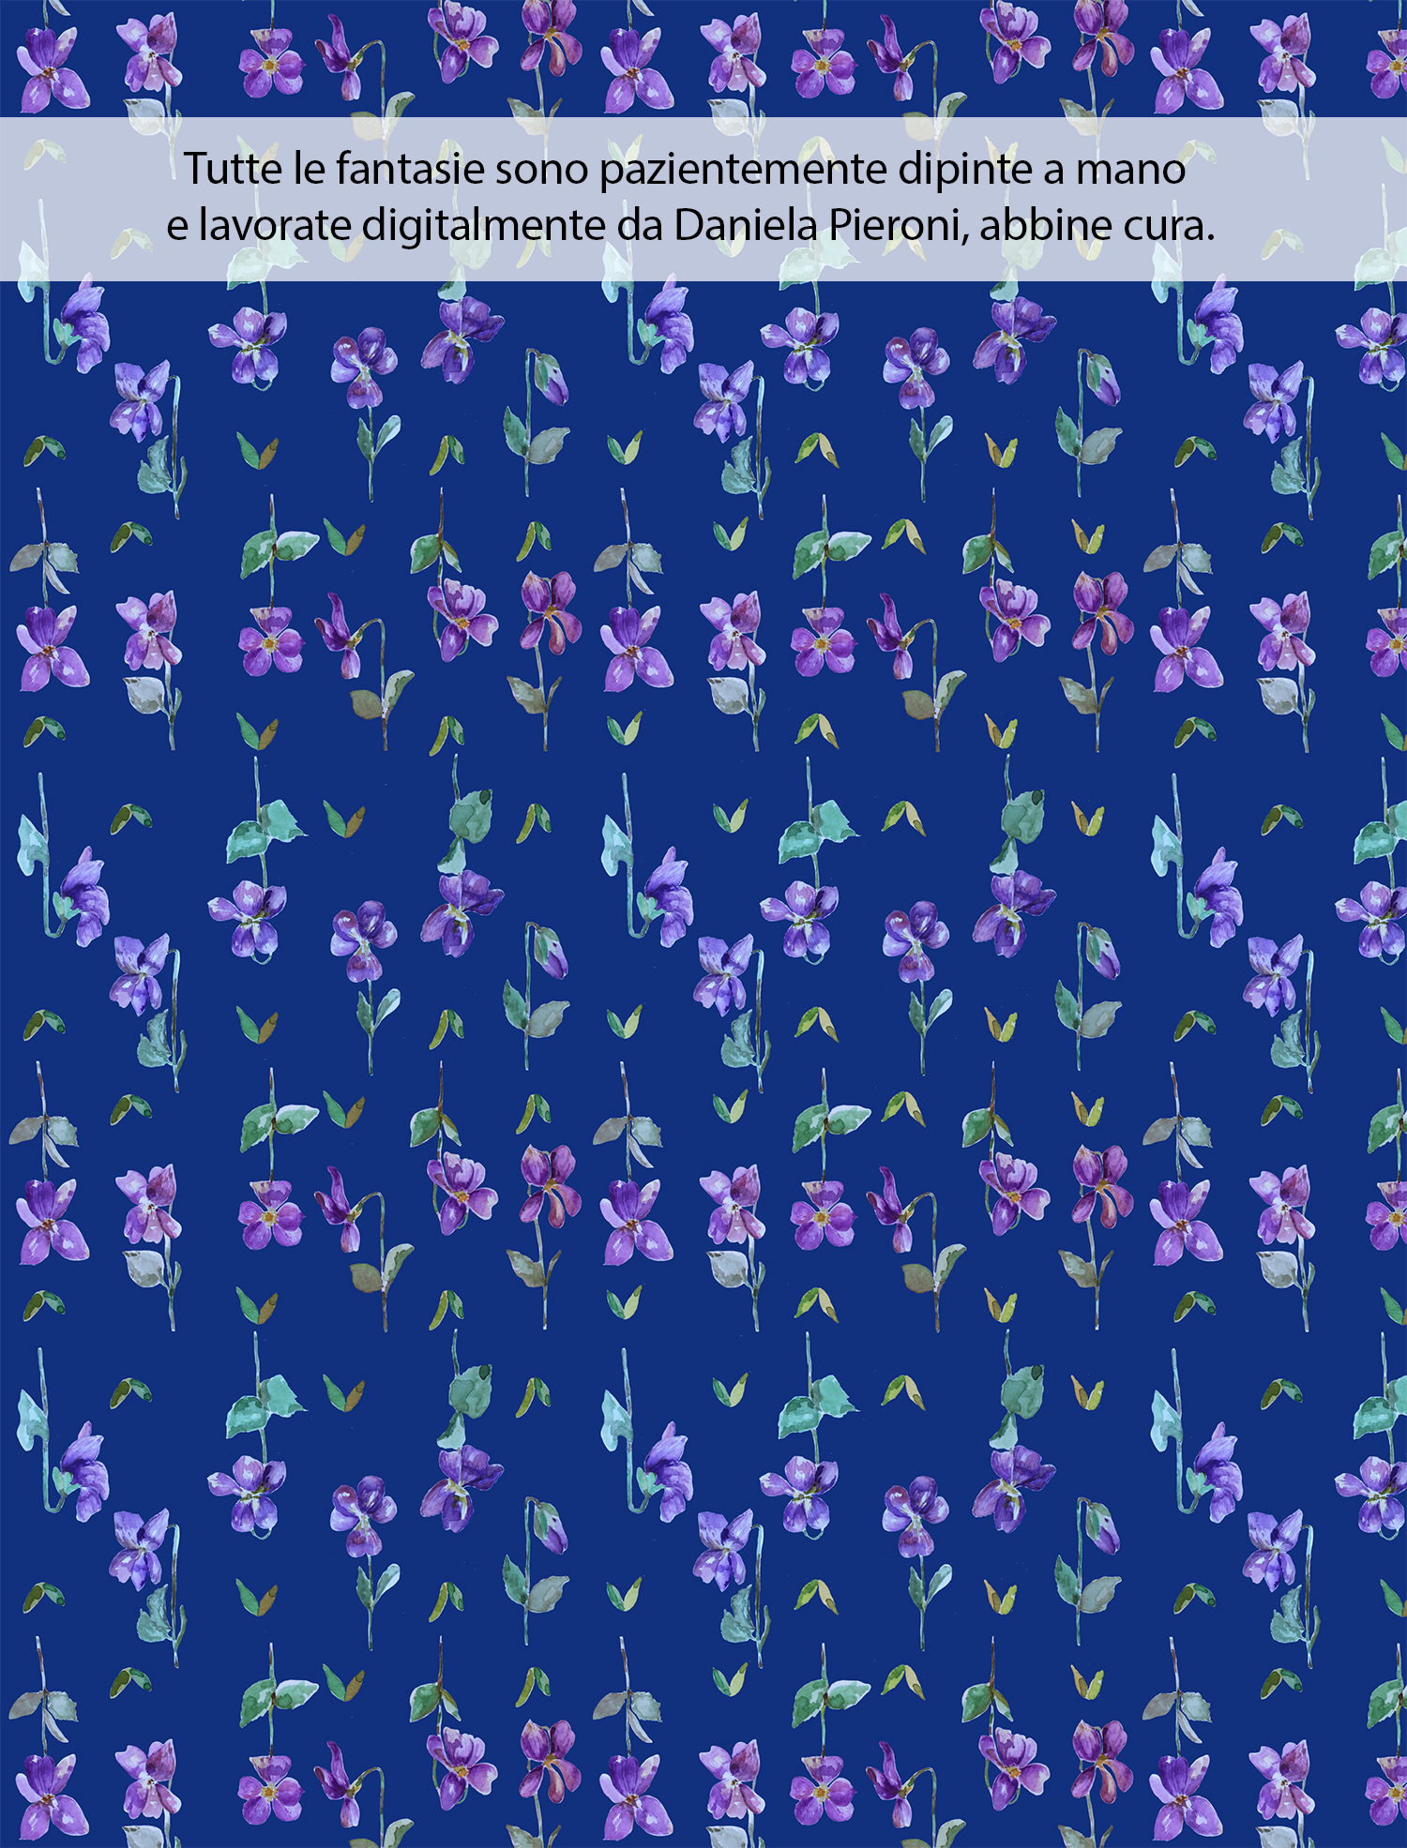Click the words "abbine cura."
This screenshot has width=1407, height=1848.
[x=1097, y=225]
